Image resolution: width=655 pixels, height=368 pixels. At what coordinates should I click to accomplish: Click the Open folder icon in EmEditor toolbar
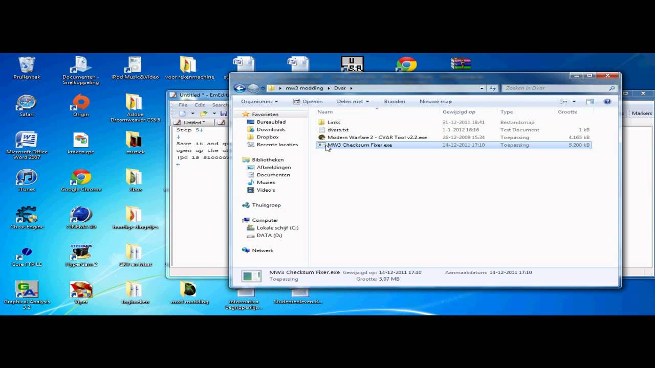[x=204, y=113]
